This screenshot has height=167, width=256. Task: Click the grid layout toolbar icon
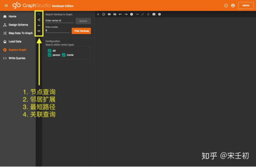pos(98,14)
